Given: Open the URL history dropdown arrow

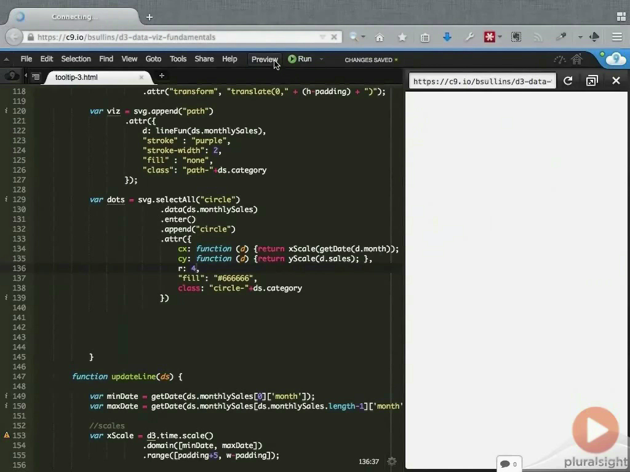Looking at the screenshot, I should click(322, 37).
